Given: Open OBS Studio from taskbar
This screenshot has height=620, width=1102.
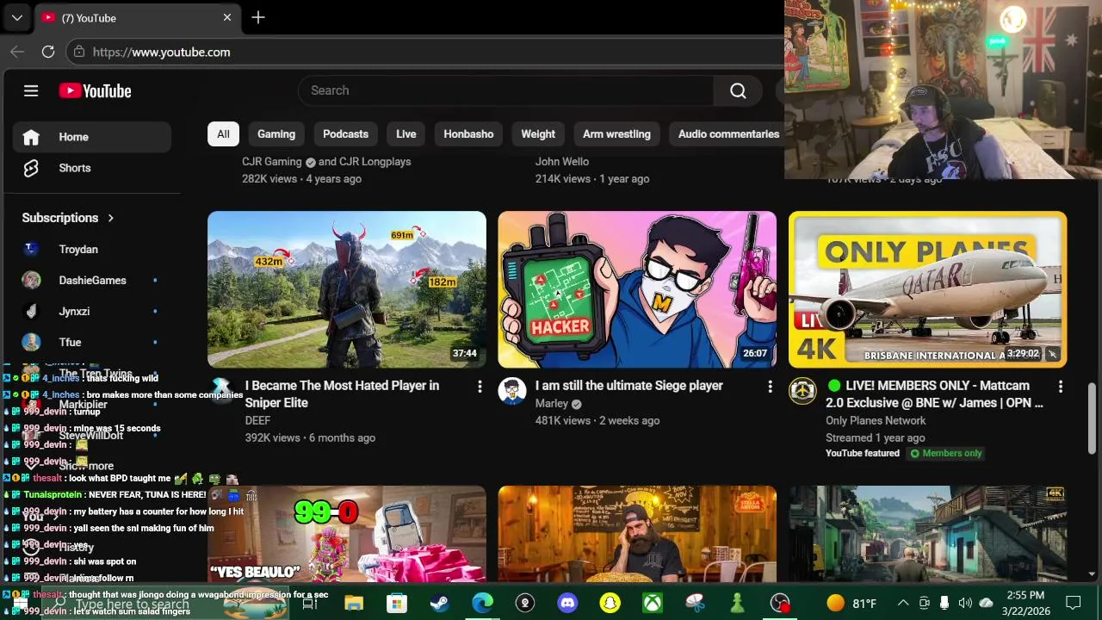Looking at the screenshot, I should (780, 603).
